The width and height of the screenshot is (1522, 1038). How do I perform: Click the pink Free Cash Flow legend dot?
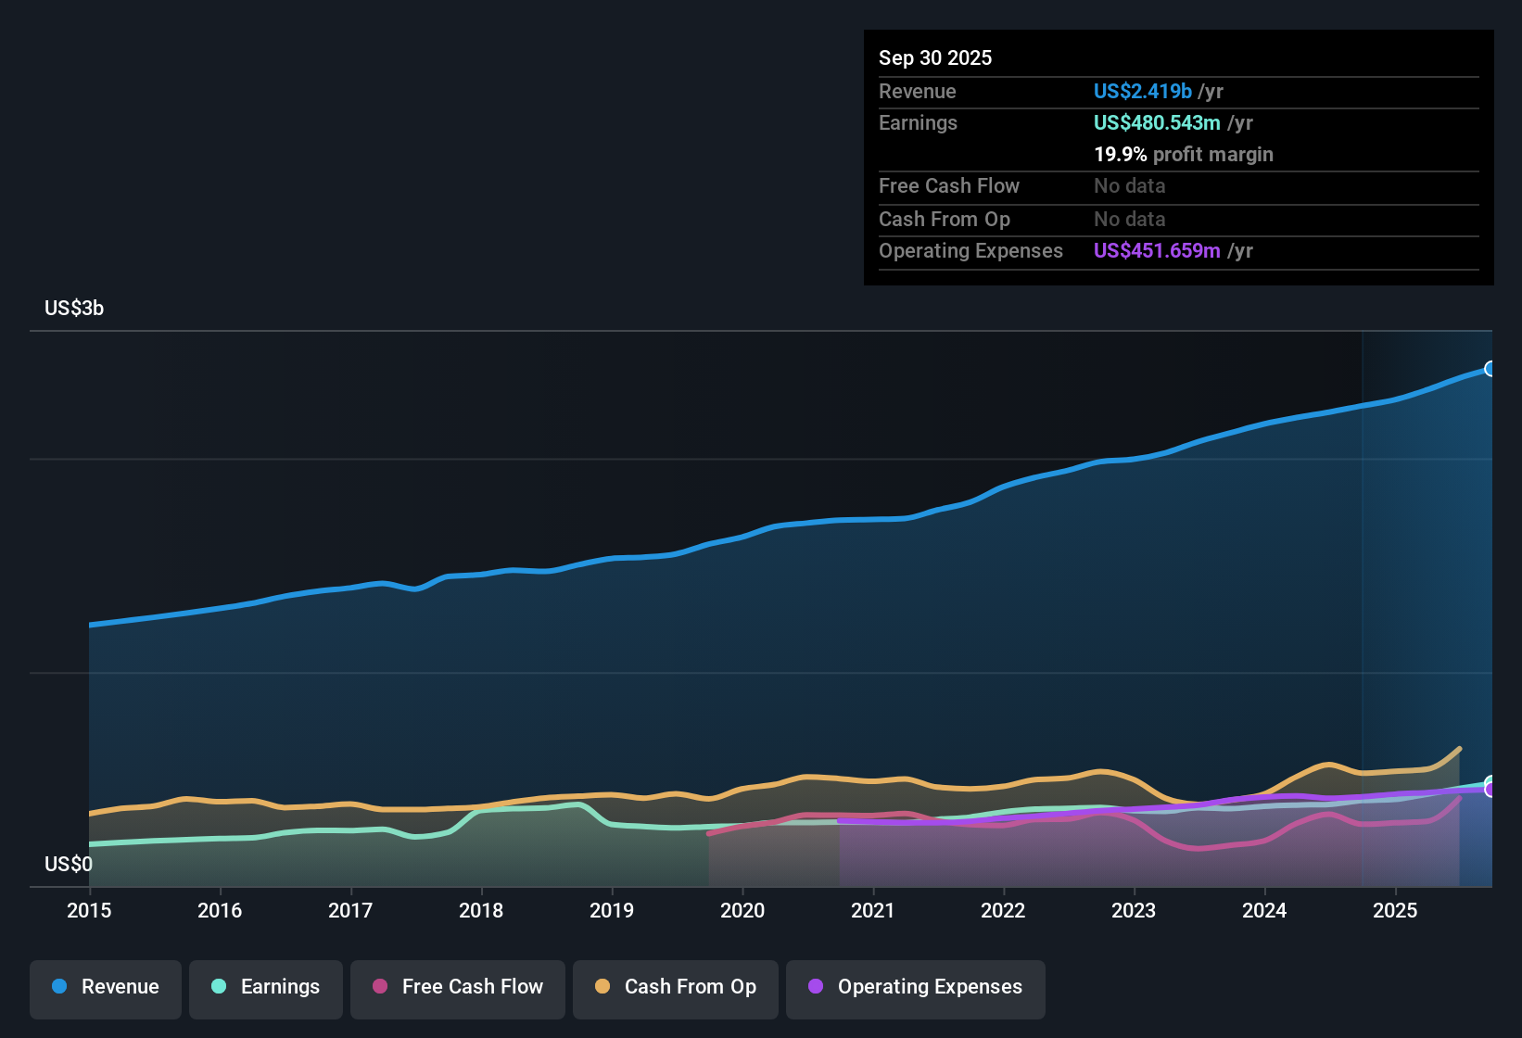coord(379,987)
